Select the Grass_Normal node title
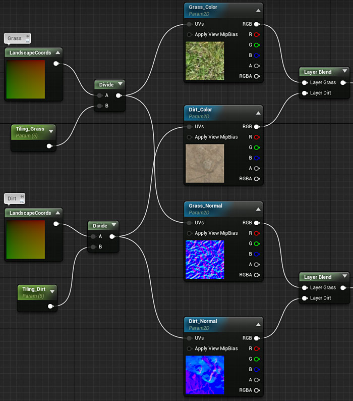Image resolution: width=353 pixels, height=401 pixels. (x=205, y=206)
